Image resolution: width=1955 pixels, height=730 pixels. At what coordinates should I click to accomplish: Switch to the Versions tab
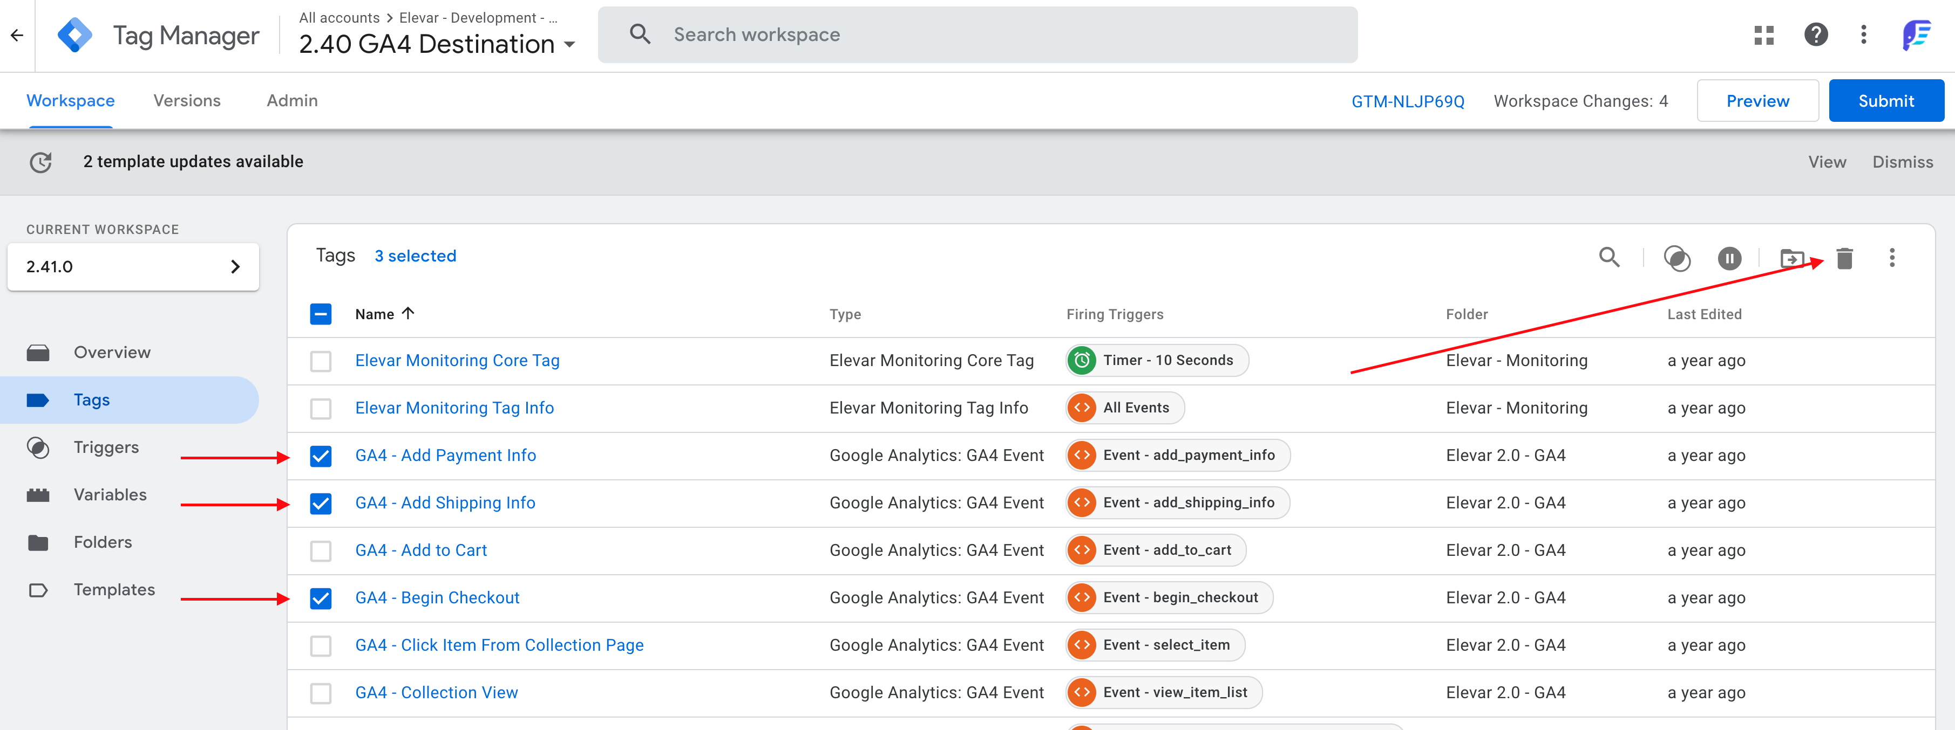coord(187,101)
